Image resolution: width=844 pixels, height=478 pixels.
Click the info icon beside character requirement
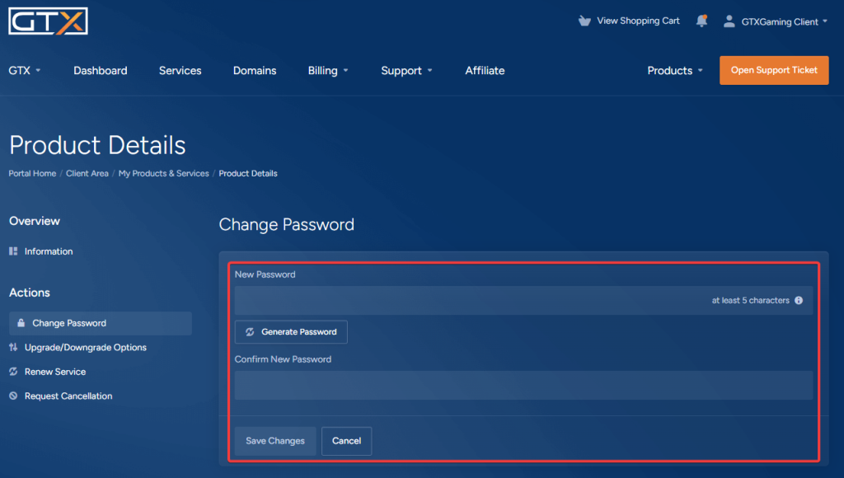tap(799, 300)
